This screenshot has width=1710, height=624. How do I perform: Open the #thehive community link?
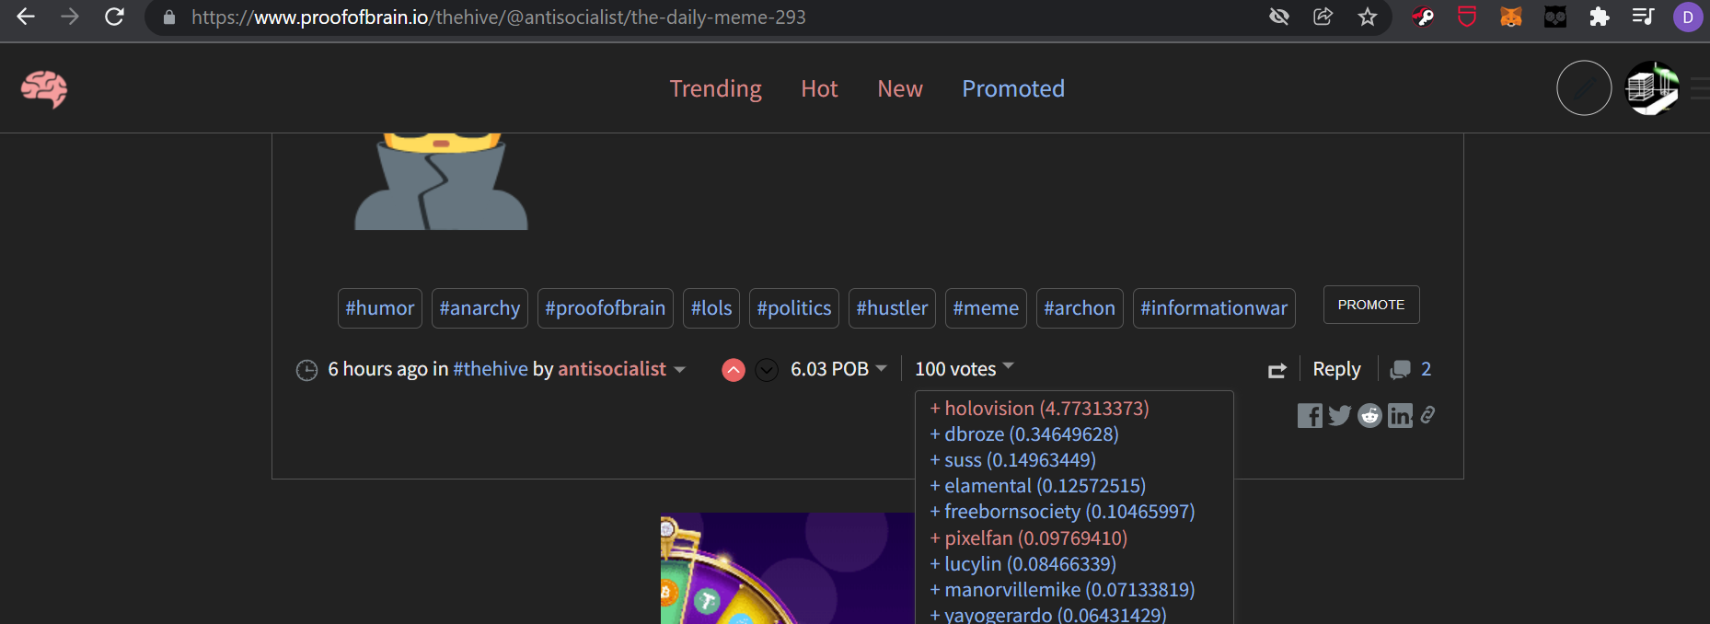[x=491, y=369]
